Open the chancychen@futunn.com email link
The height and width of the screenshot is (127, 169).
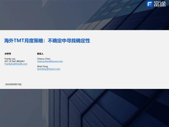50,61
